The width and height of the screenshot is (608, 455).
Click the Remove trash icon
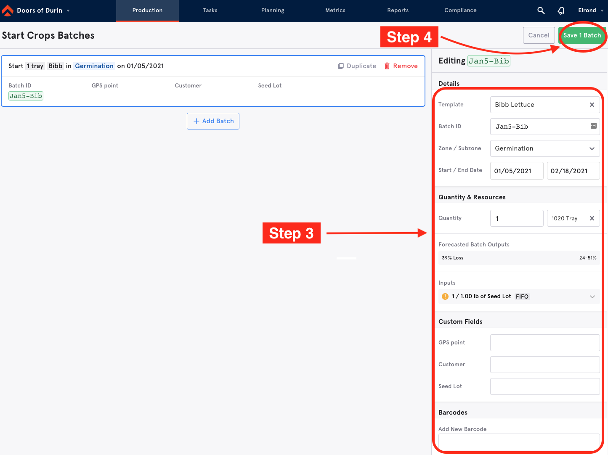(387, 66)
